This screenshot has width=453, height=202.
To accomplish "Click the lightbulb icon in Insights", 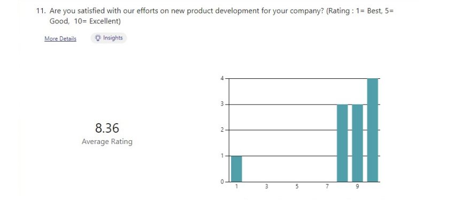I will [98, 38].
